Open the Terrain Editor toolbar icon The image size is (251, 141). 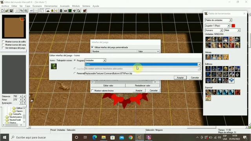pyautogui.click(x=48, y=11)
